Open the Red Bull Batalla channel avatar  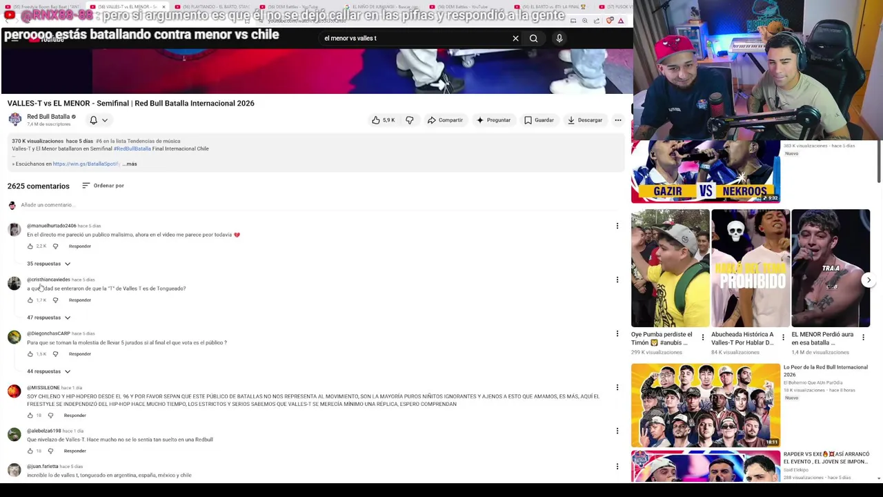tap(14, 119)
